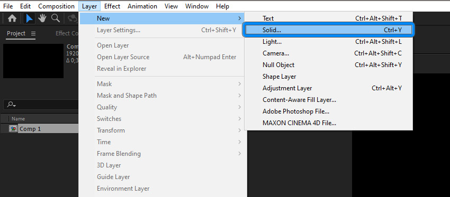Create a new Shape Layer
Viewport: 450px width, 197px height.
329,77
